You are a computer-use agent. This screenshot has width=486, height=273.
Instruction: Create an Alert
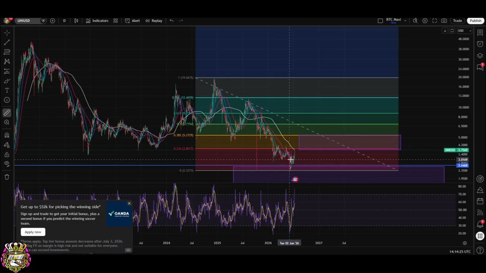click(132, 20)
